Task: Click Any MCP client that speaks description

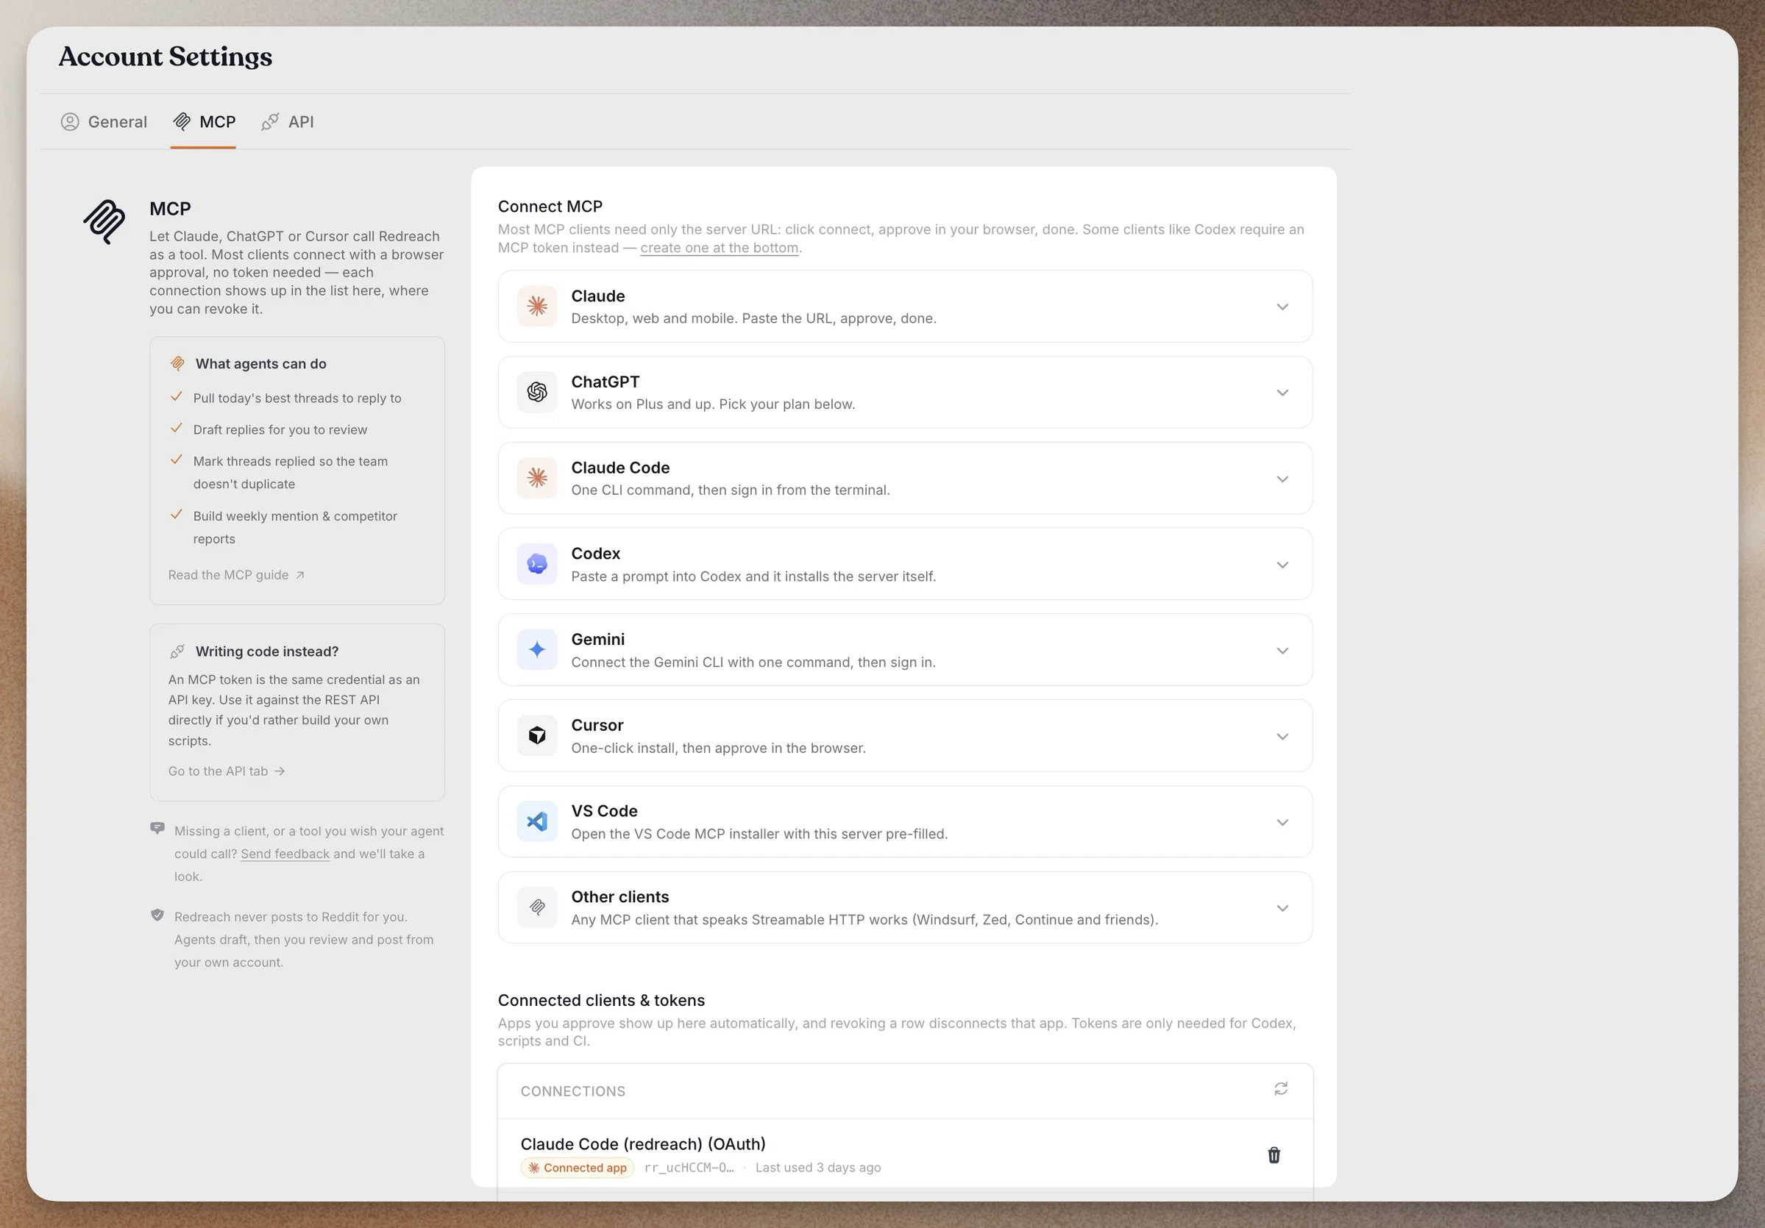Action: click(x=864, y=920)
